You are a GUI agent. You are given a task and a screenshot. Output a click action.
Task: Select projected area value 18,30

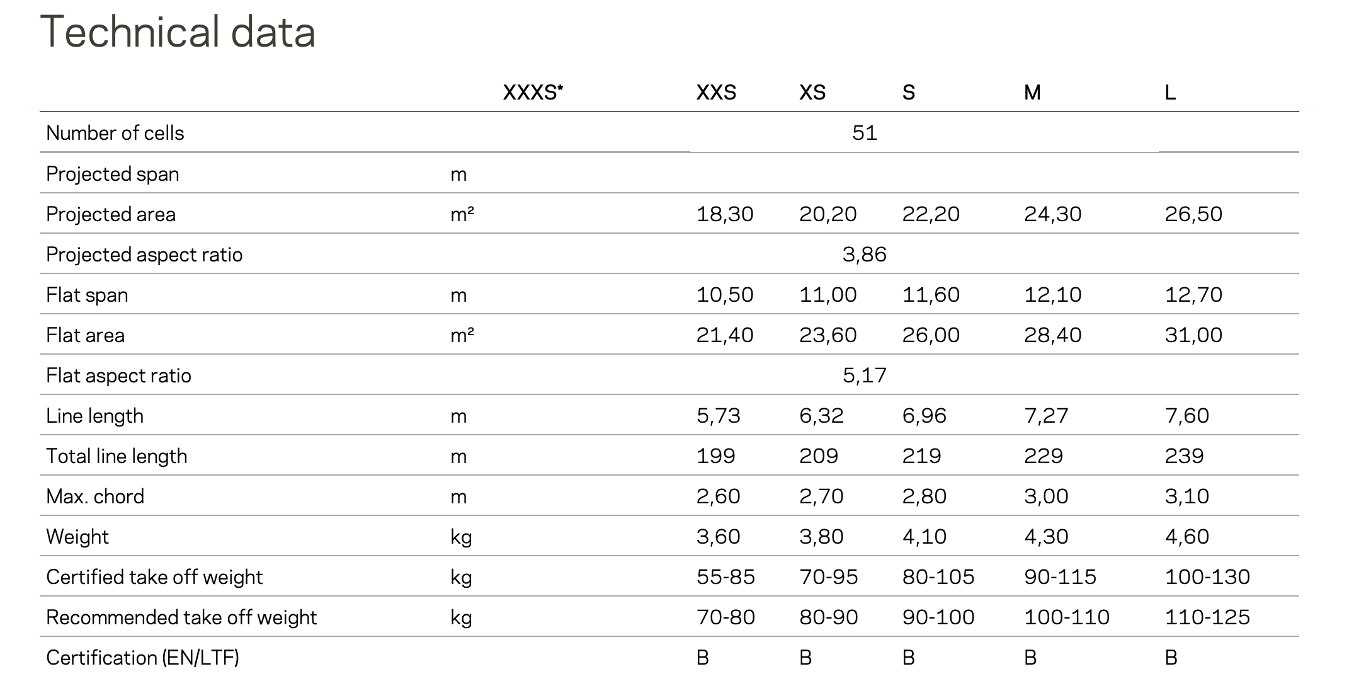pyautogui.click(x=725, y=214)
